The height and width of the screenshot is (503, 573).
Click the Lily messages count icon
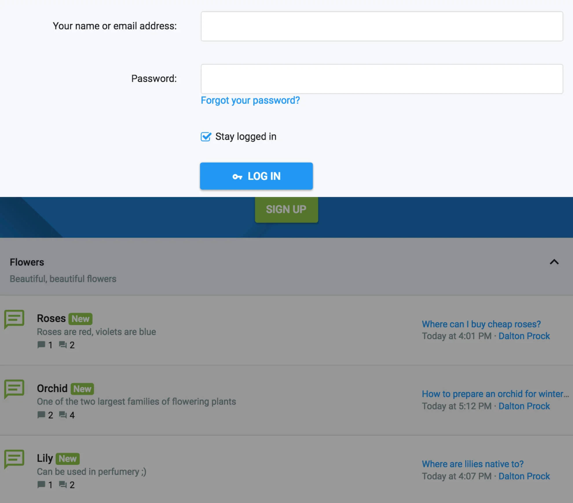(63, 484)
